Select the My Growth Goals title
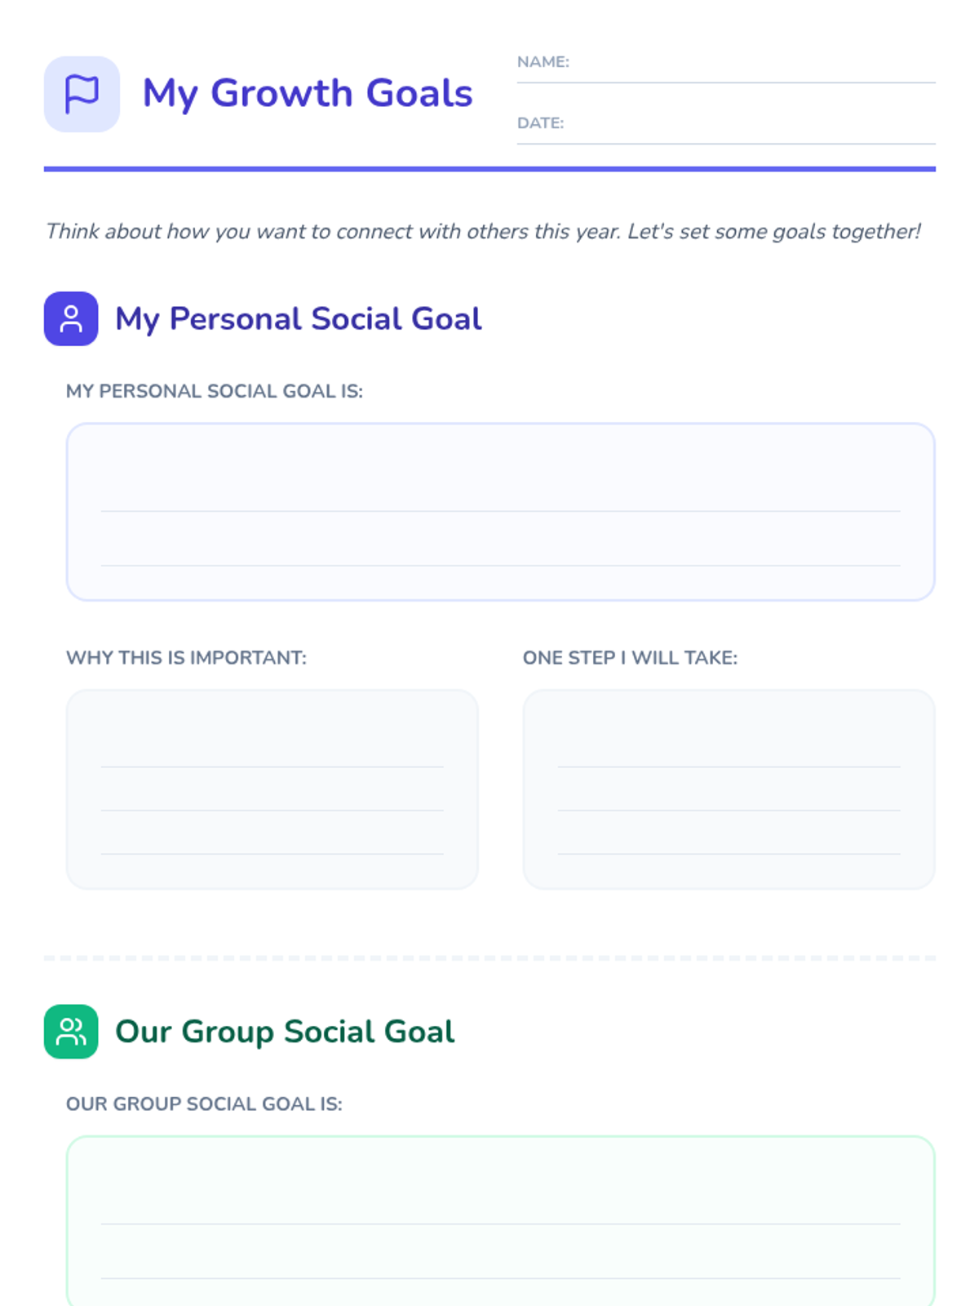979x1306 pixels. click(308, 94)
